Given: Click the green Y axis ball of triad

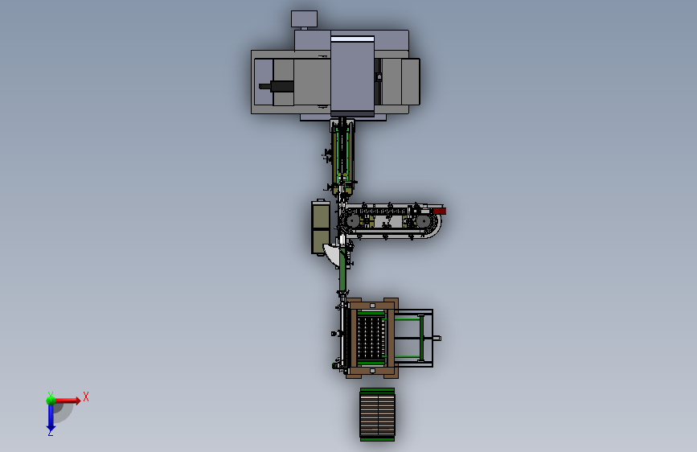Looking at the screenshot, I should 51,401.
